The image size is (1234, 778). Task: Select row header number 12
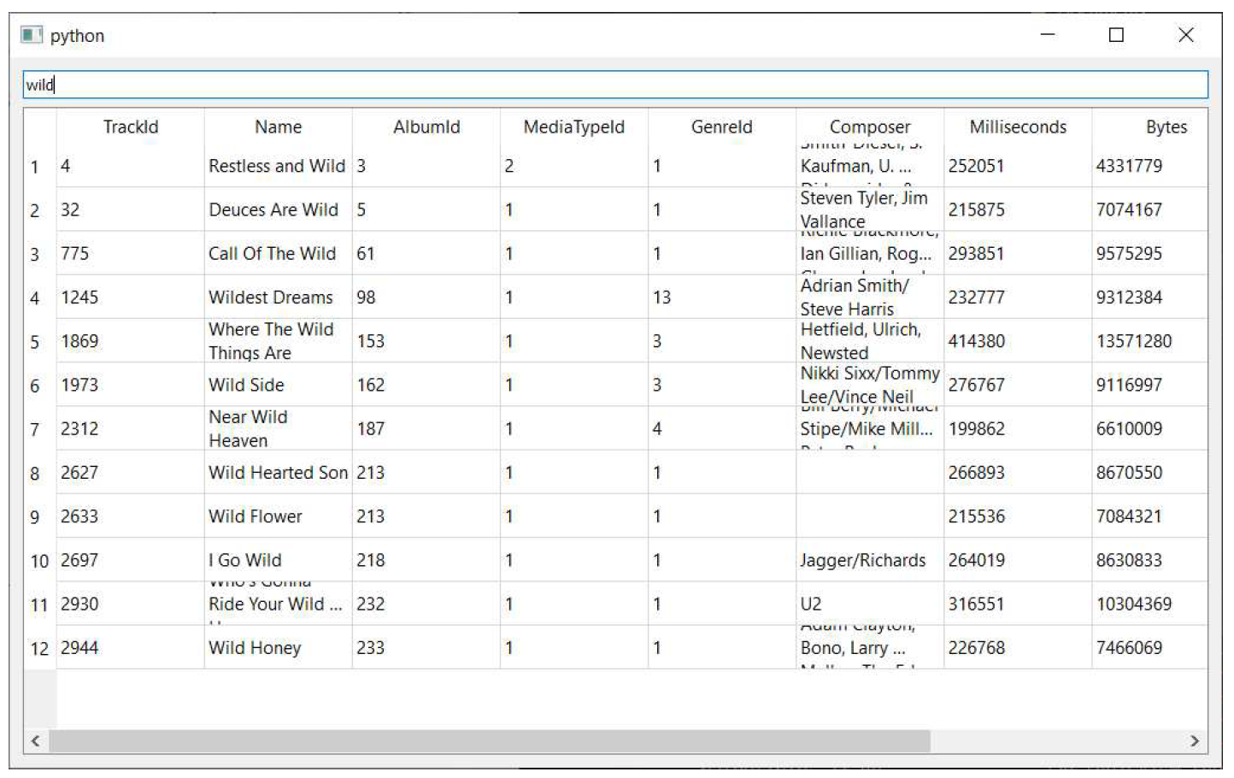point(40,648)
